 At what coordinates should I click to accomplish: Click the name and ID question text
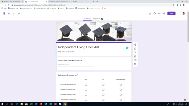[x=71, y=61]
